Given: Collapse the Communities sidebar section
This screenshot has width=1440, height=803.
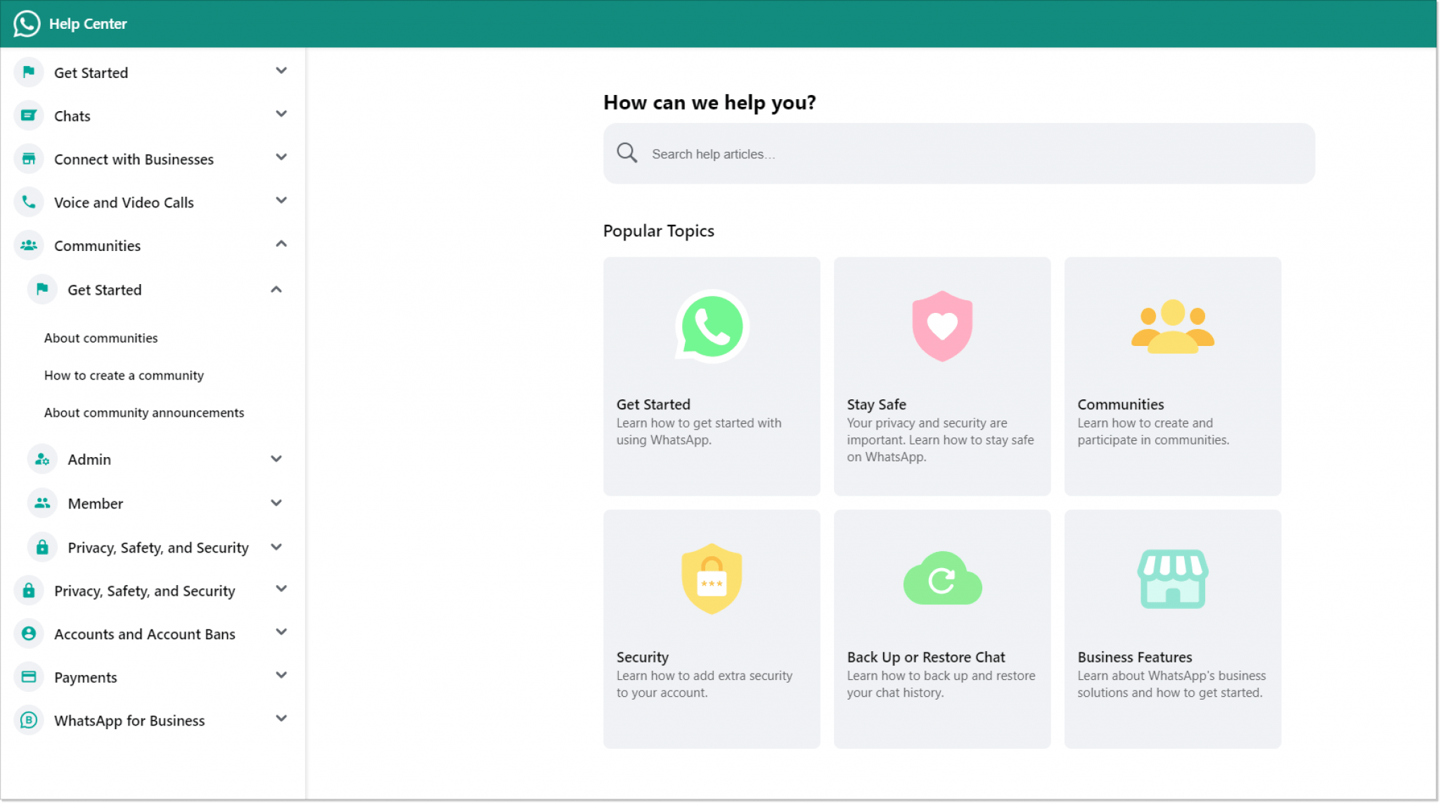Looking at the screenshot, I should 281,245.
